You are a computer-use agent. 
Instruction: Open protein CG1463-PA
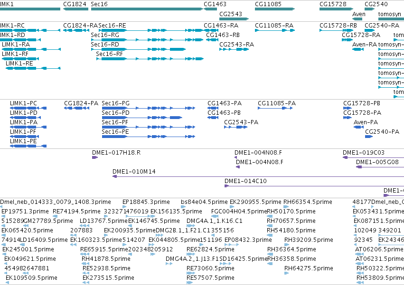click(x=225, y=103)
